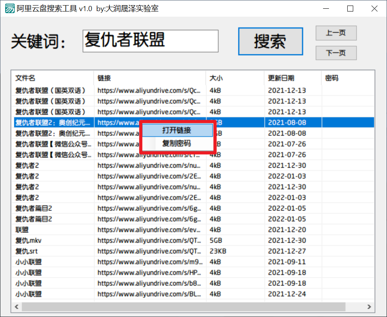Click right arrow of horizontal scrollbar
The image size is (387, 317).
click(369, 307)
